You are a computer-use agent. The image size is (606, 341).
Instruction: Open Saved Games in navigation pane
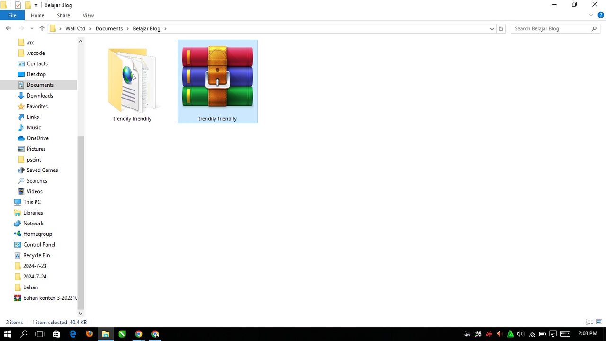42,170
